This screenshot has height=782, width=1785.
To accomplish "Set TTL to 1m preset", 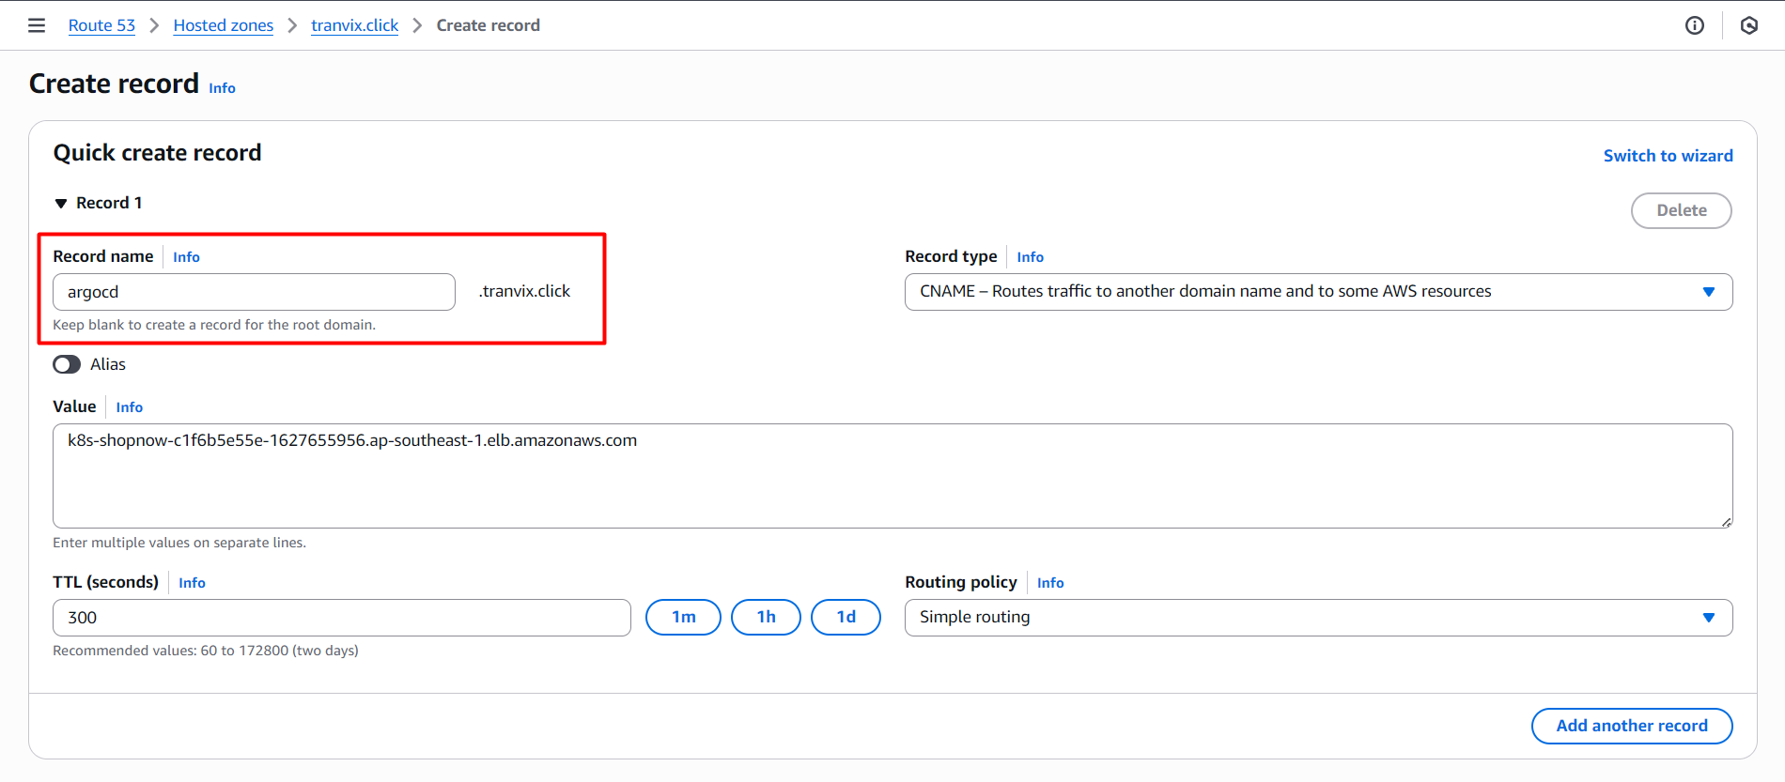I will [683, 618].
